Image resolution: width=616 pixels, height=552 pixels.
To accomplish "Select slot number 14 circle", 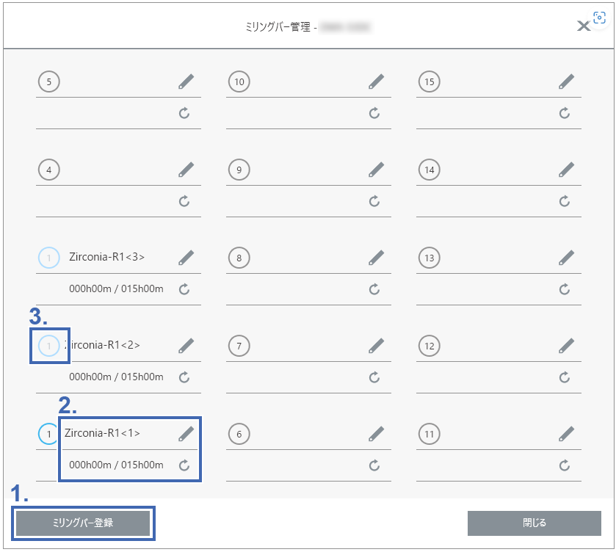I will [x=430, y=170].
